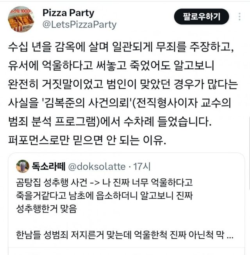Visit the @LetsPizzaParty handle
The height and width of the screenshot is (255, 250).
tap(79, 25)
